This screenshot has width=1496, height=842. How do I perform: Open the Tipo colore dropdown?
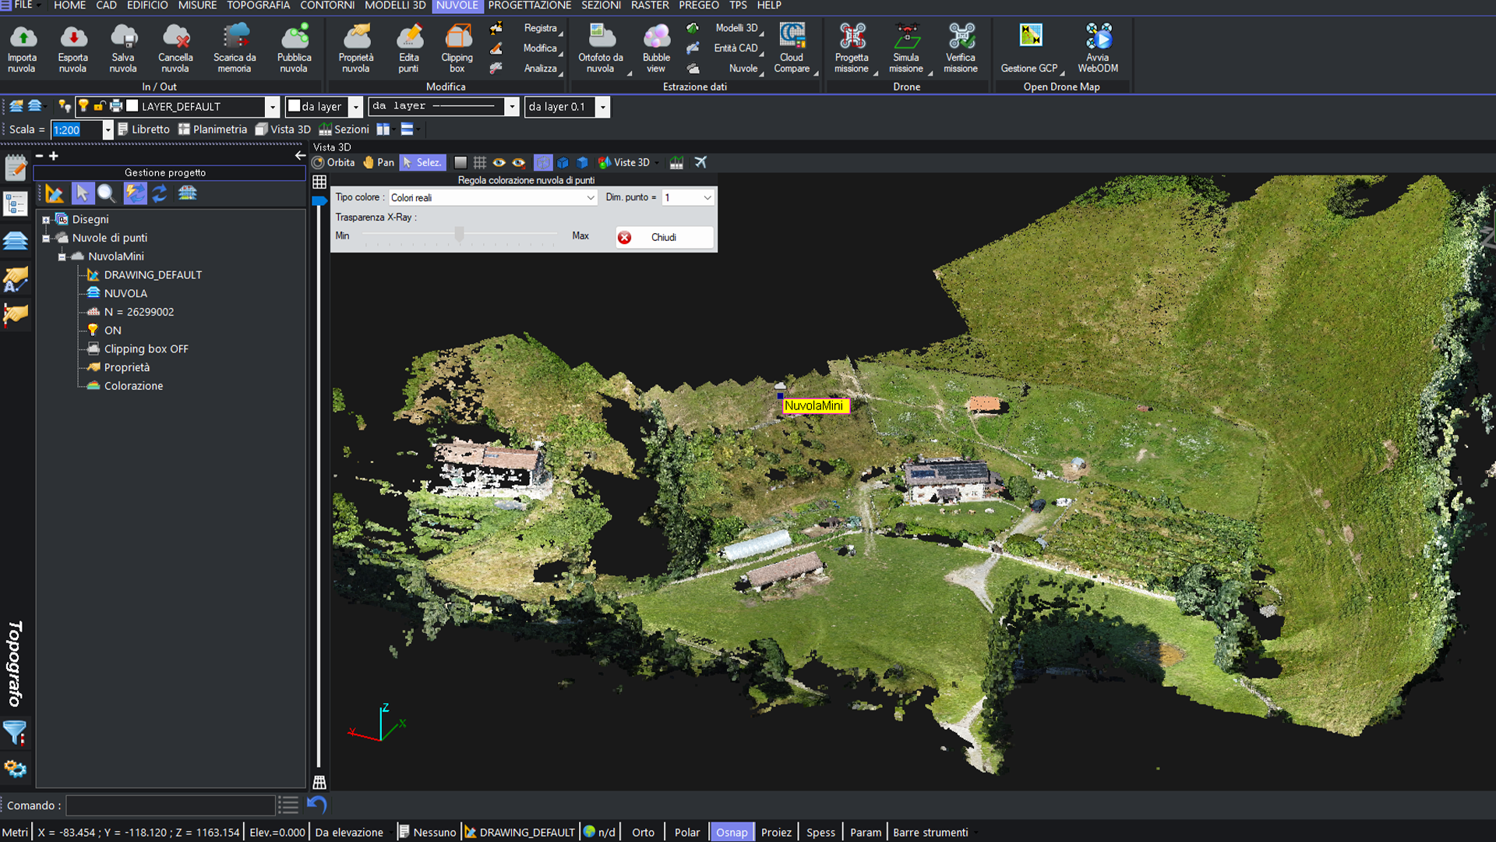pos(590,197)
